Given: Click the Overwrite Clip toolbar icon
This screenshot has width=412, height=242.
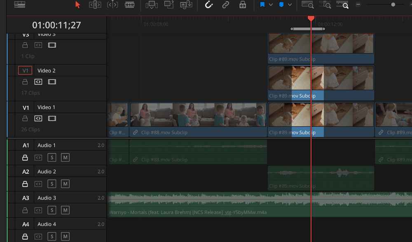Looking at the screenshot, I should (169, 5).
